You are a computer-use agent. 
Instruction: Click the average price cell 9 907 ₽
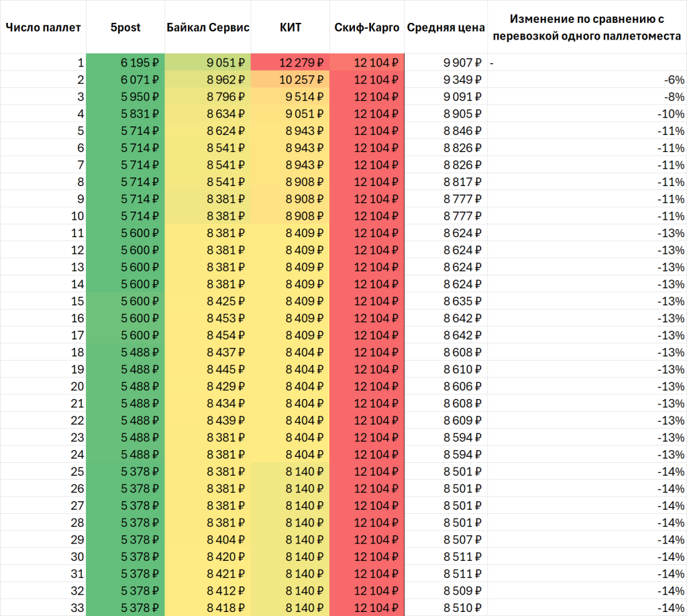pyautogui.click(x=445, y=63)
